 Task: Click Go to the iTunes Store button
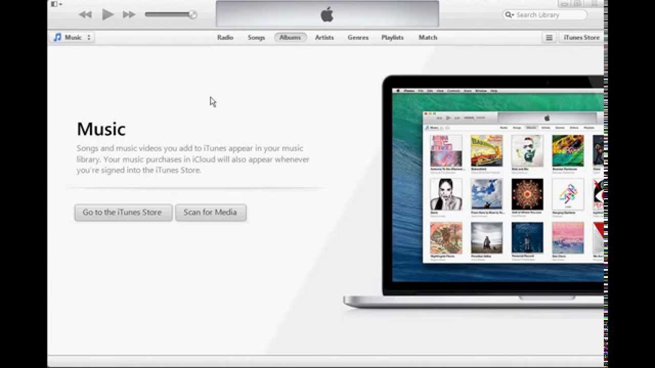pyautogui.click(x=123, y=212)
